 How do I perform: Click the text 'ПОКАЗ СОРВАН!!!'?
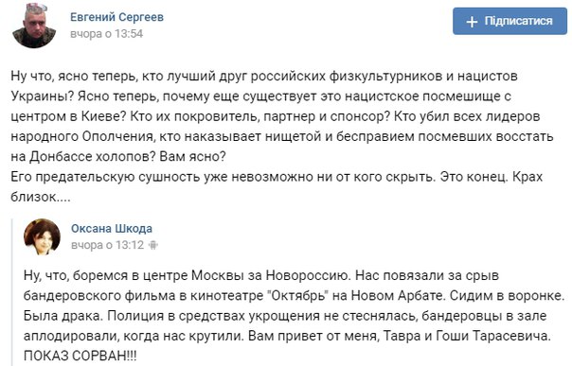[x=80, y=356]
